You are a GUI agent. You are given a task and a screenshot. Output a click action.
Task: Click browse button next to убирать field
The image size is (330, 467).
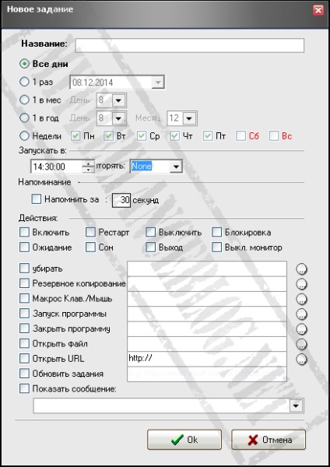coord(301,269)
